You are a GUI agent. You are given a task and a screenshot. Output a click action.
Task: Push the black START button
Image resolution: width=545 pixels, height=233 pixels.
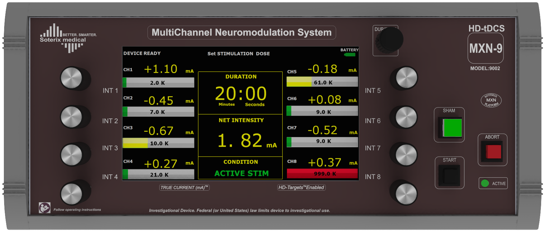pyautogui.click(x=449, y=176)
